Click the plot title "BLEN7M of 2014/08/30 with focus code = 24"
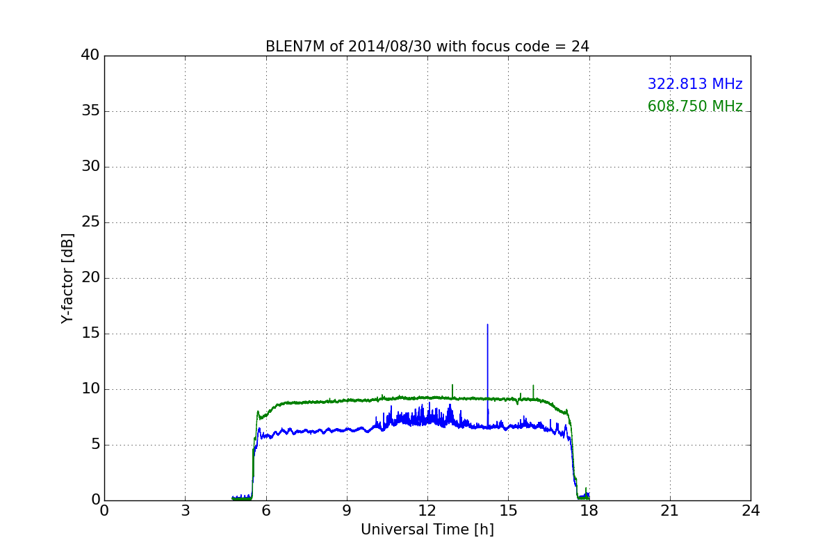 point(427,47)
